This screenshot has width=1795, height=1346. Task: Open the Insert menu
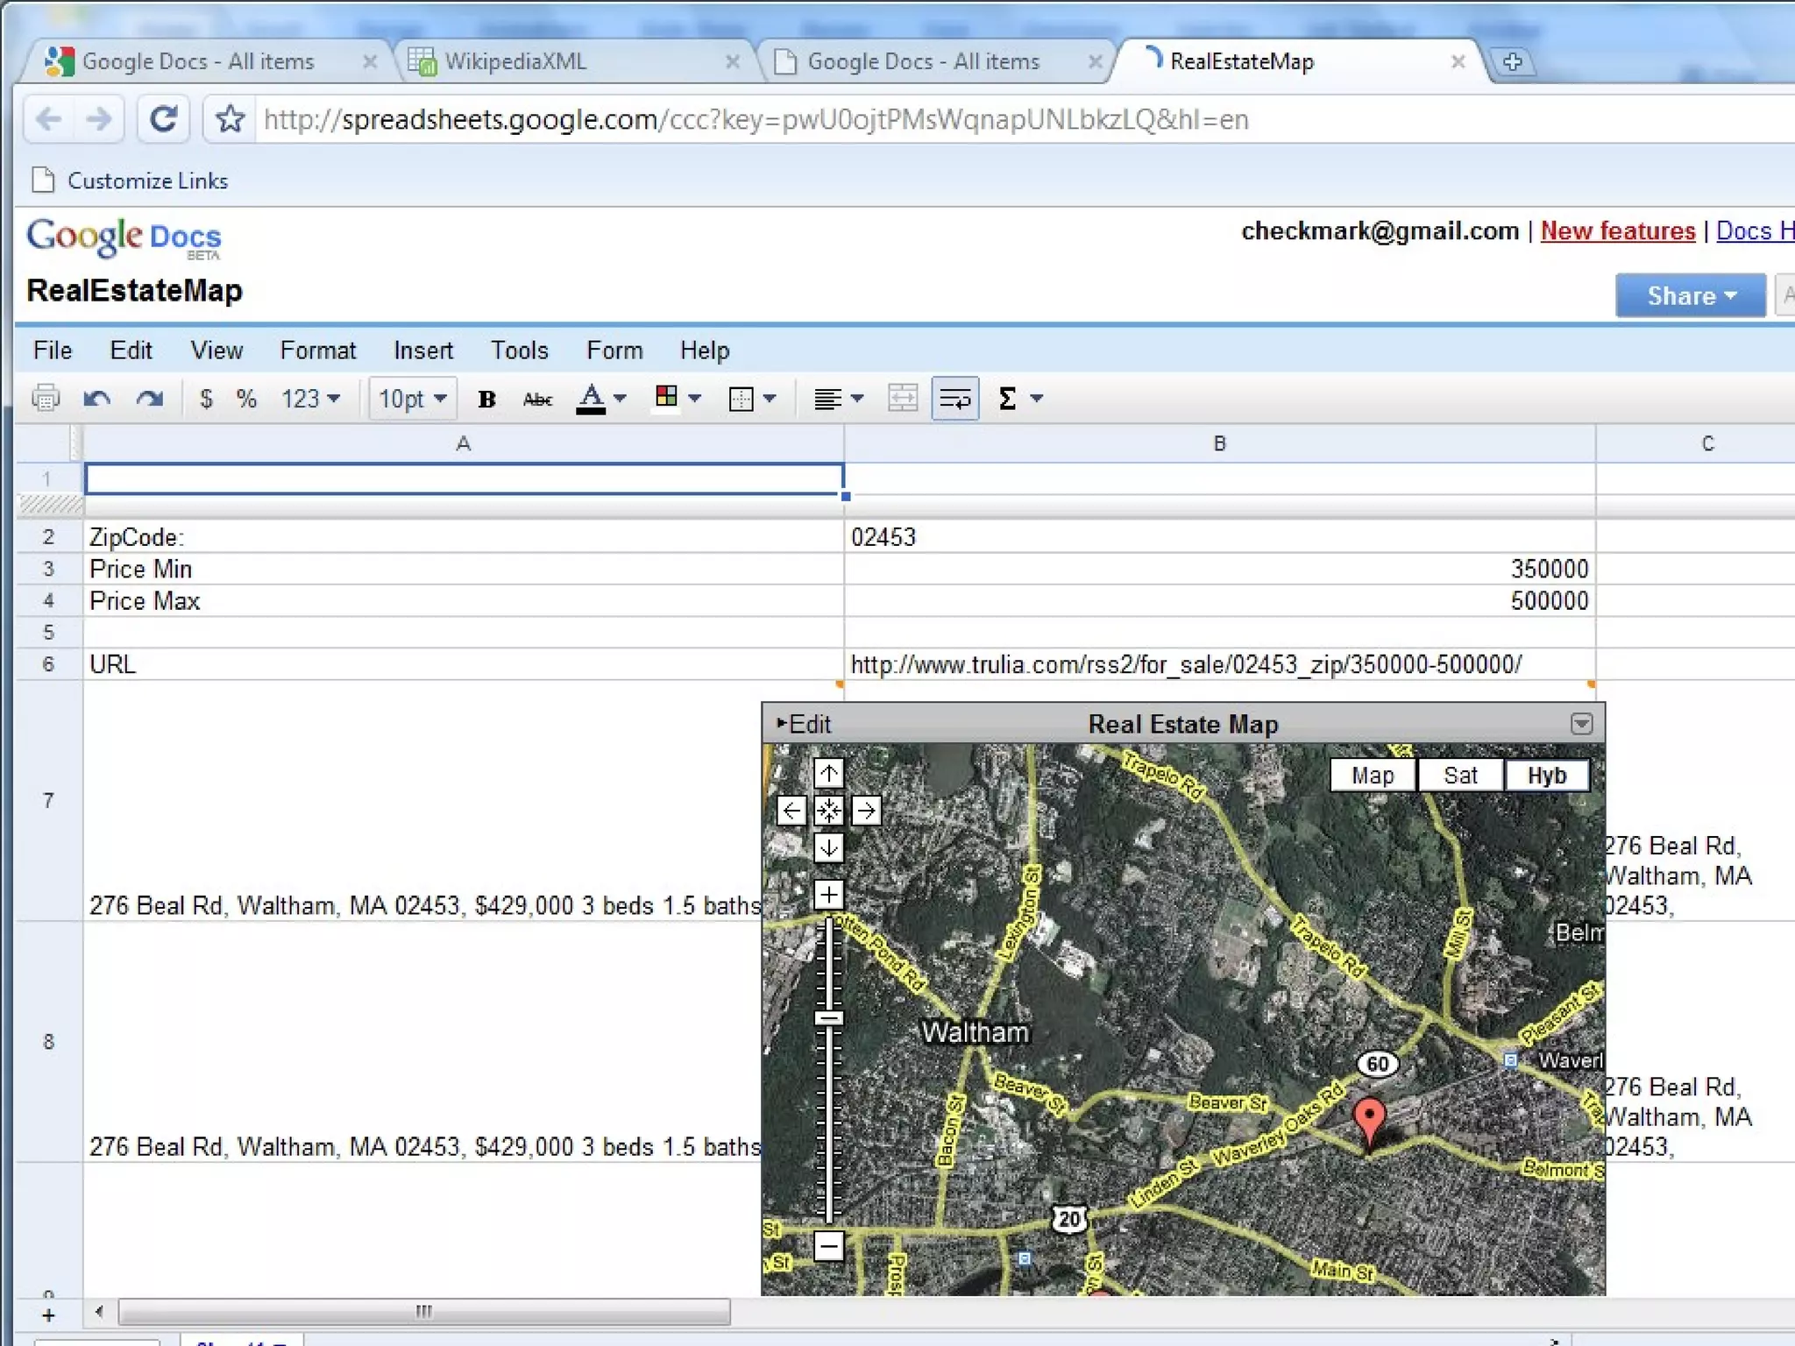[x=422, y=351]
